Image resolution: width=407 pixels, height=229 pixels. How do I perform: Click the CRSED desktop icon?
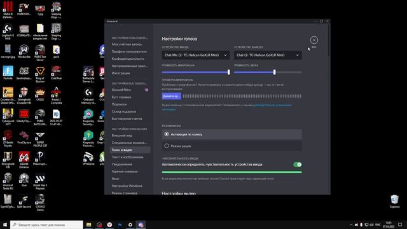click(x=40, y=94)
